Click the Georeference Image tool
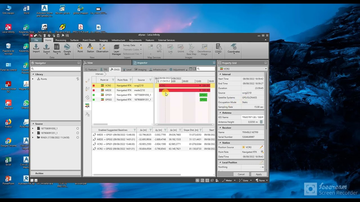Screen dimensions: 360x202 click(x=204, y=49)
